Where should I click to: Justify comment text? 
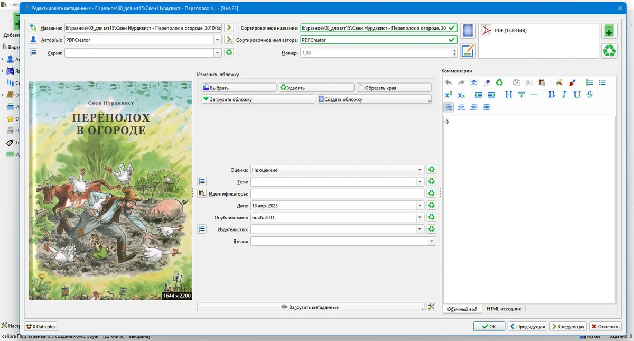click(487, 107)
